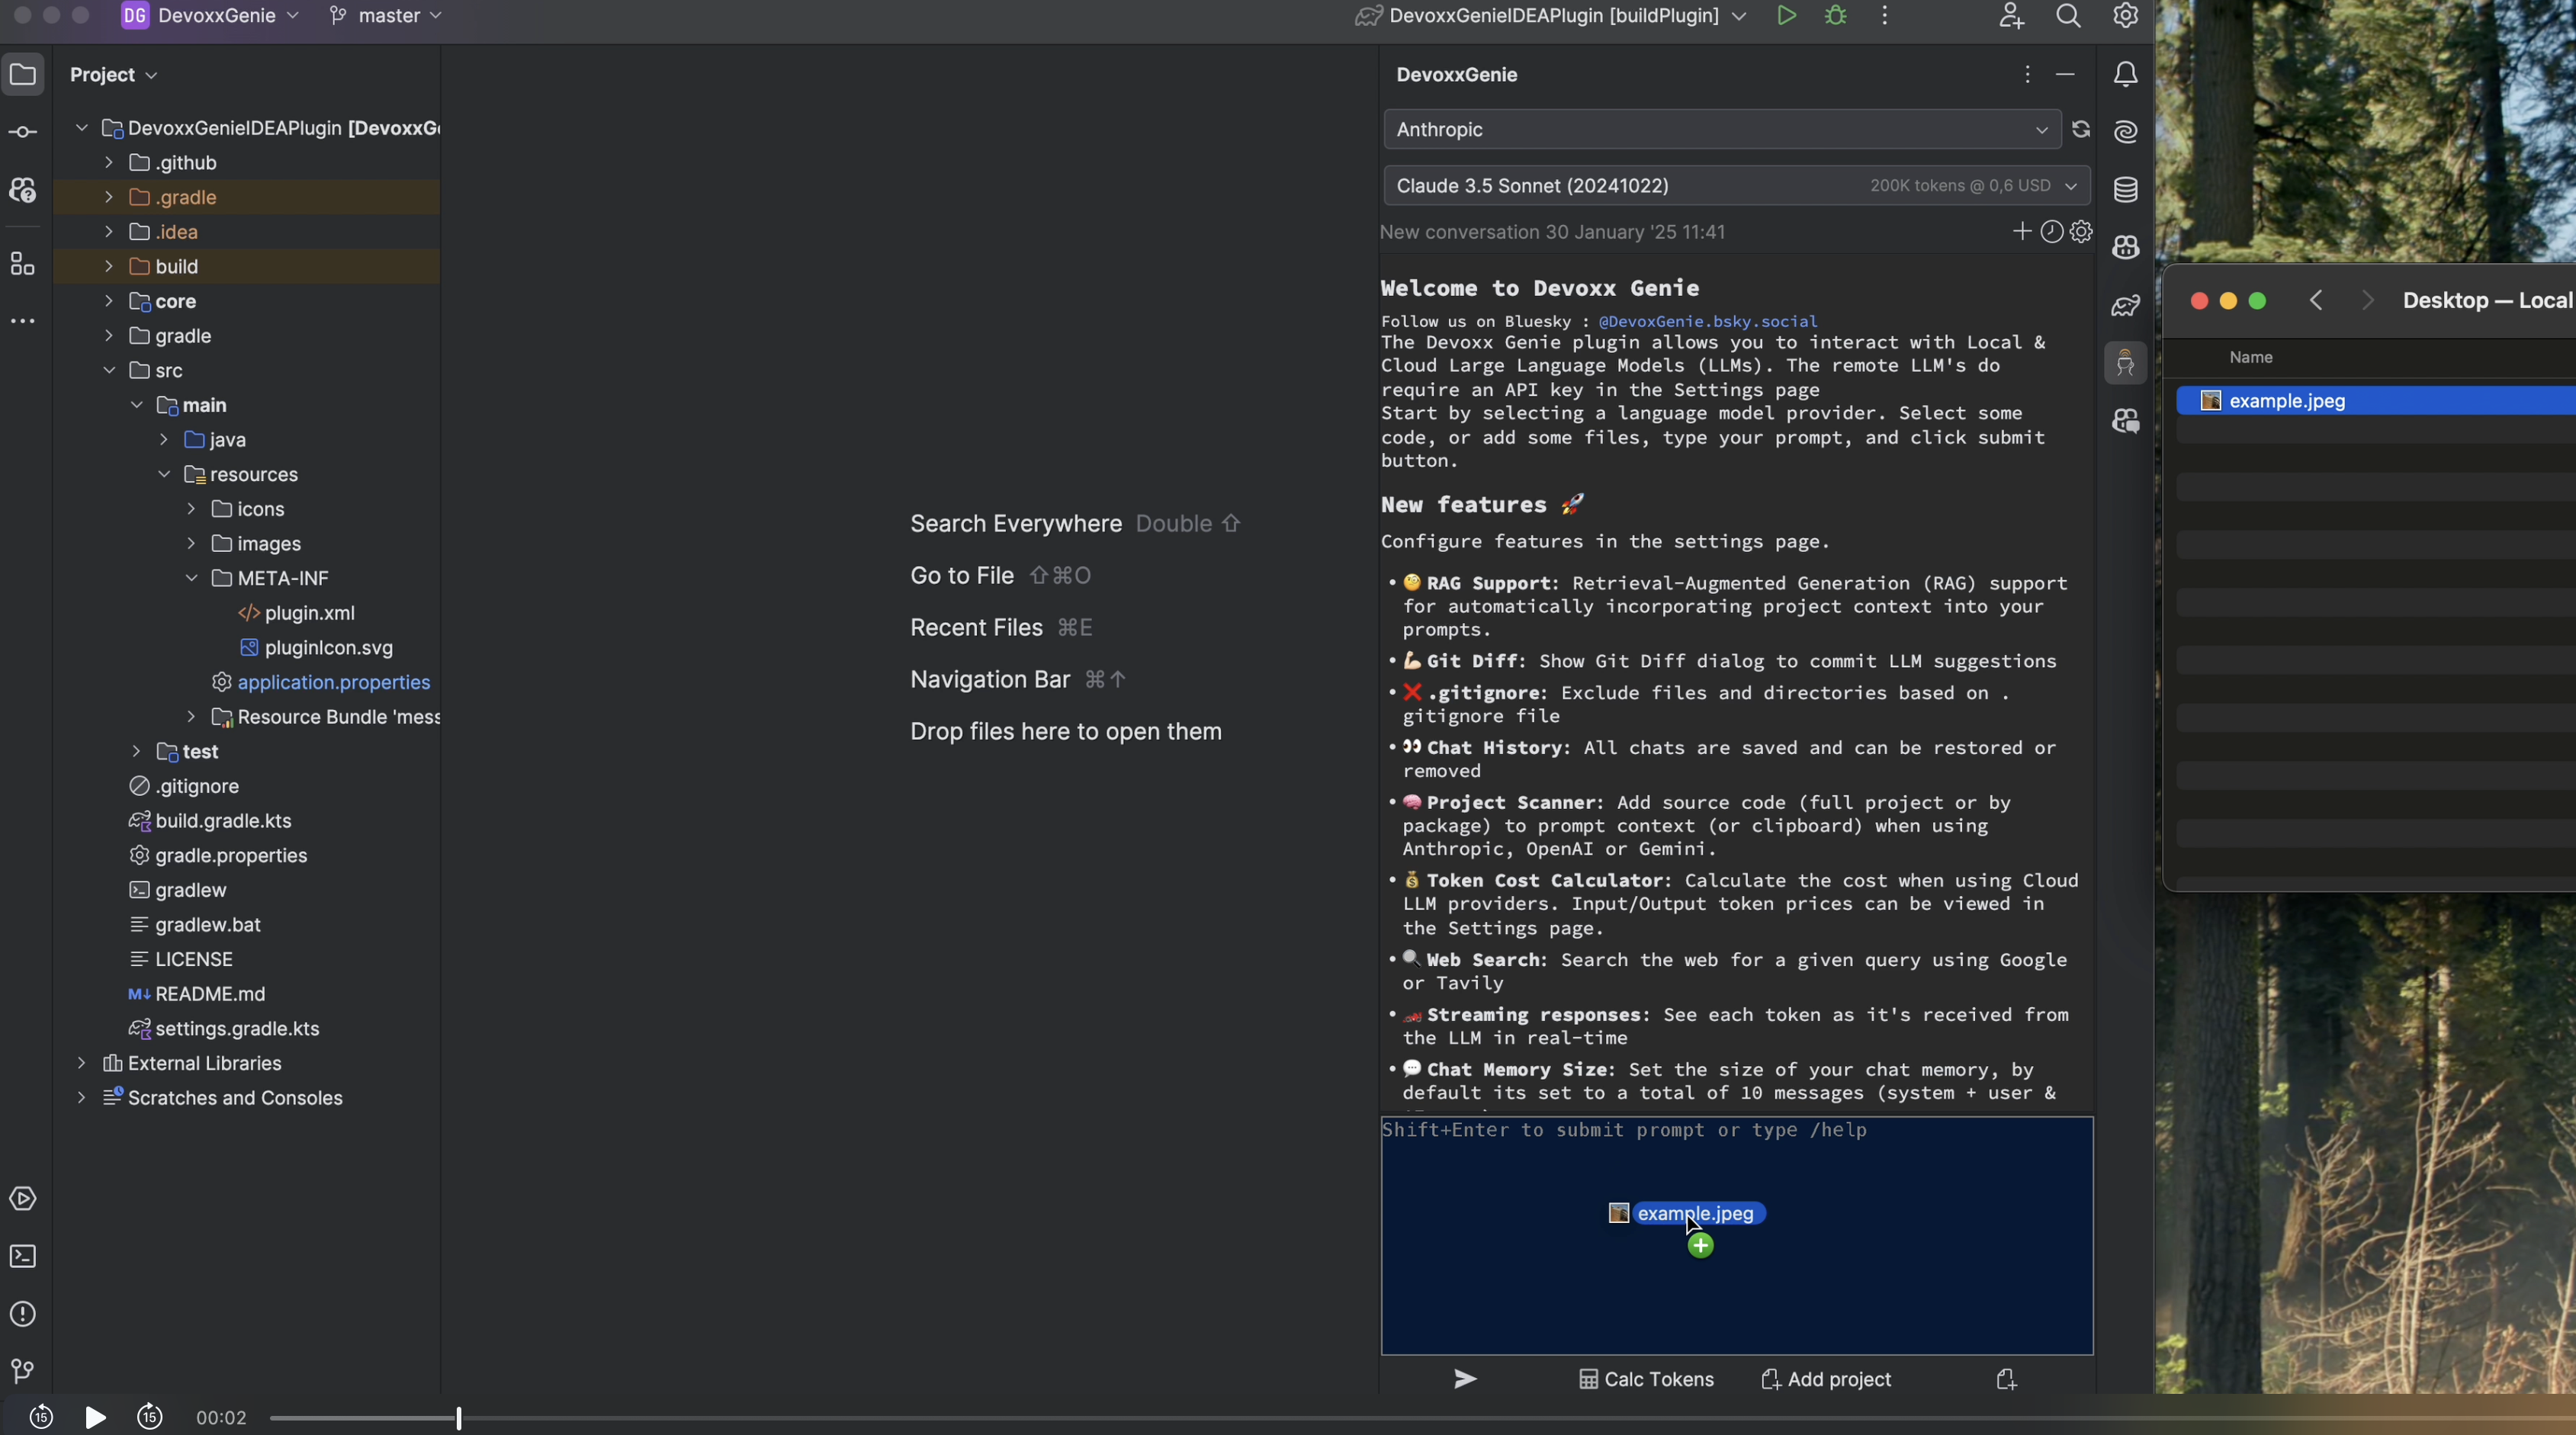Click the Calc Tokens button
Image resolution: width=2576 pixels, height=1435 pixels.
pyautogui.click(x=1646, y=1379)
